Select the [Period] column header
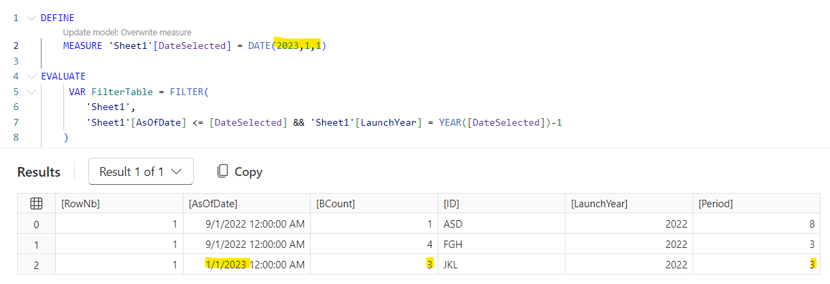830x284 pixels. tap(757, 203)
